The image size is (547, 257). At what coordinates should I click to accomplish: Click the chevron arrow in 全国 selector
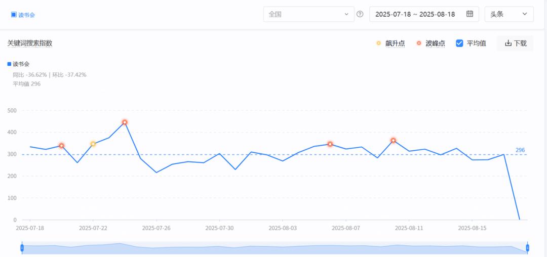[346, 14]
